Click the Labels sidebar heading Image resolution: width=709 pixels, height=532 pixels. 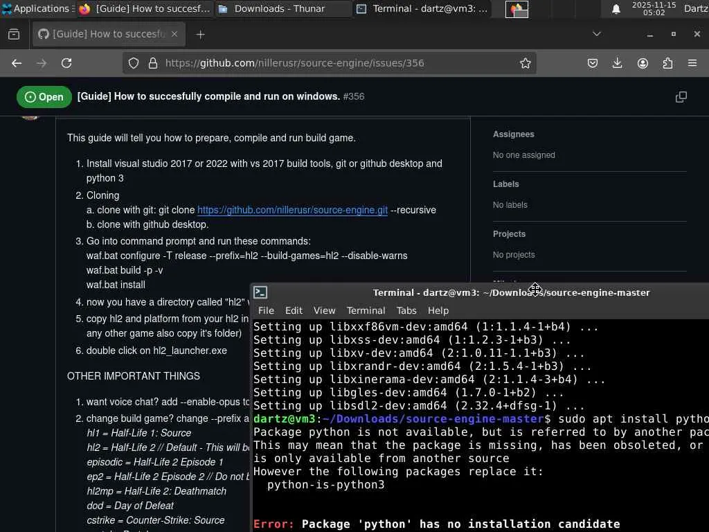505,184
